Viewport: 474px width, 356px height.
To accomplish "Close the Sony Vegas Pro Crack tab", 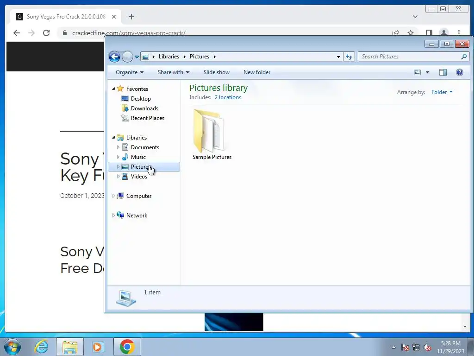I will coord(114,17).
